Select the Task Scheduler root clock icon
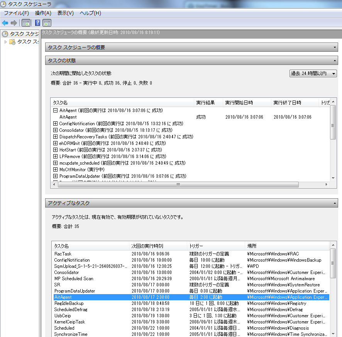Image resolution: width=342 pixels, height=337 pixels. point(5,34)
